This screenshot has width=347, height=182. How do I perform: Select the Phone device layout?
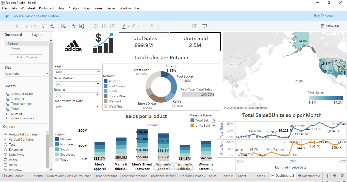pyautogui.click(x=15, y=49)
